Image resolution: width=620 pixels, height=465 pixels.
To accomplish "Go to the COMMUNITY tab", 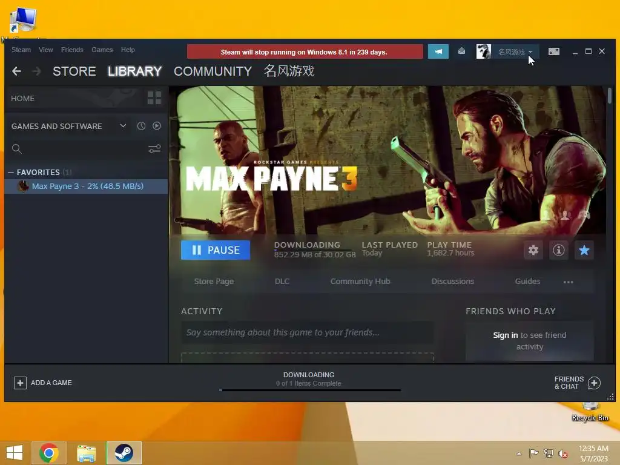I will [x=213, y=71].
